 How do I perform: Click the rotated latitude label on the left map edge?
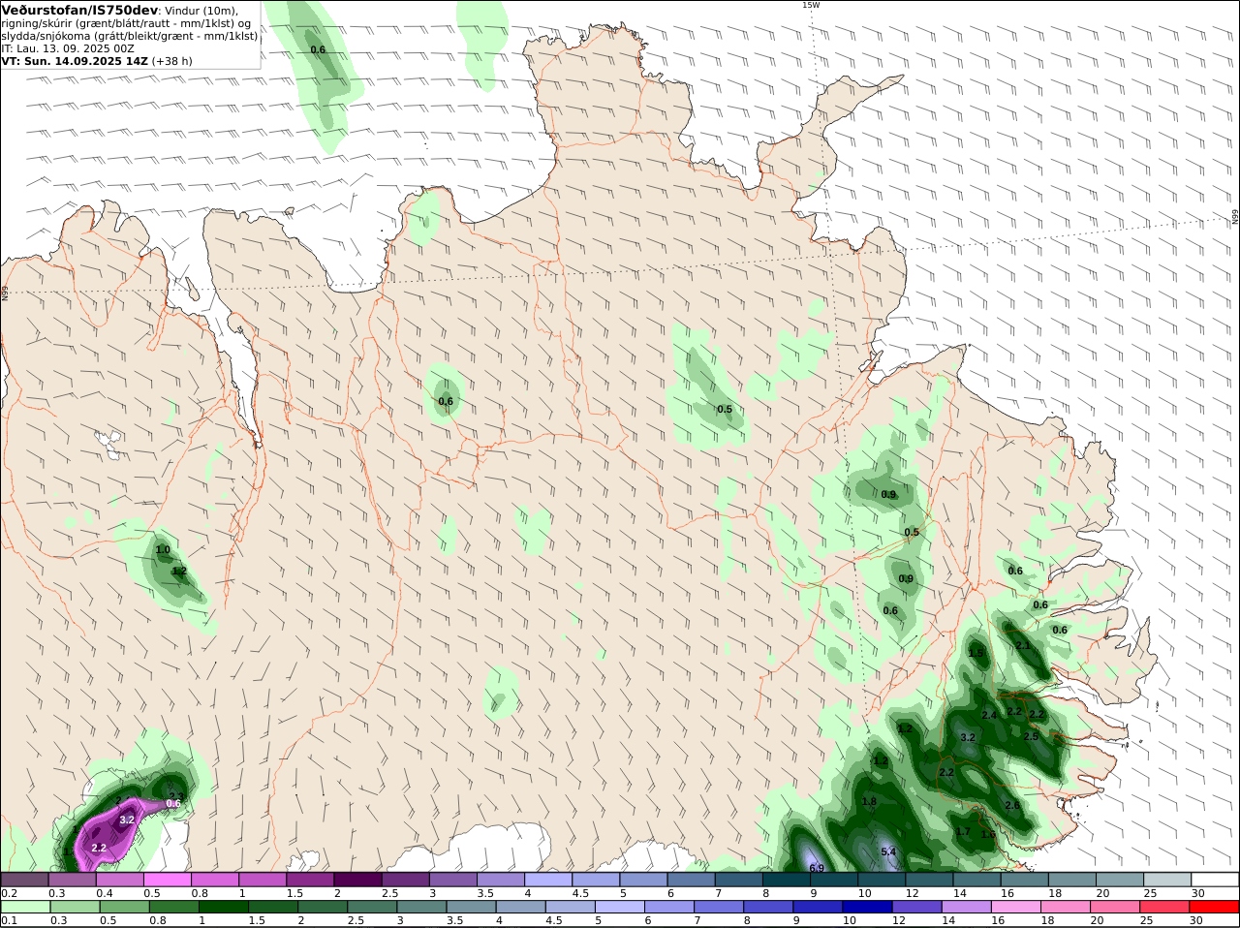pyautogui.click(x=5, y=292)
